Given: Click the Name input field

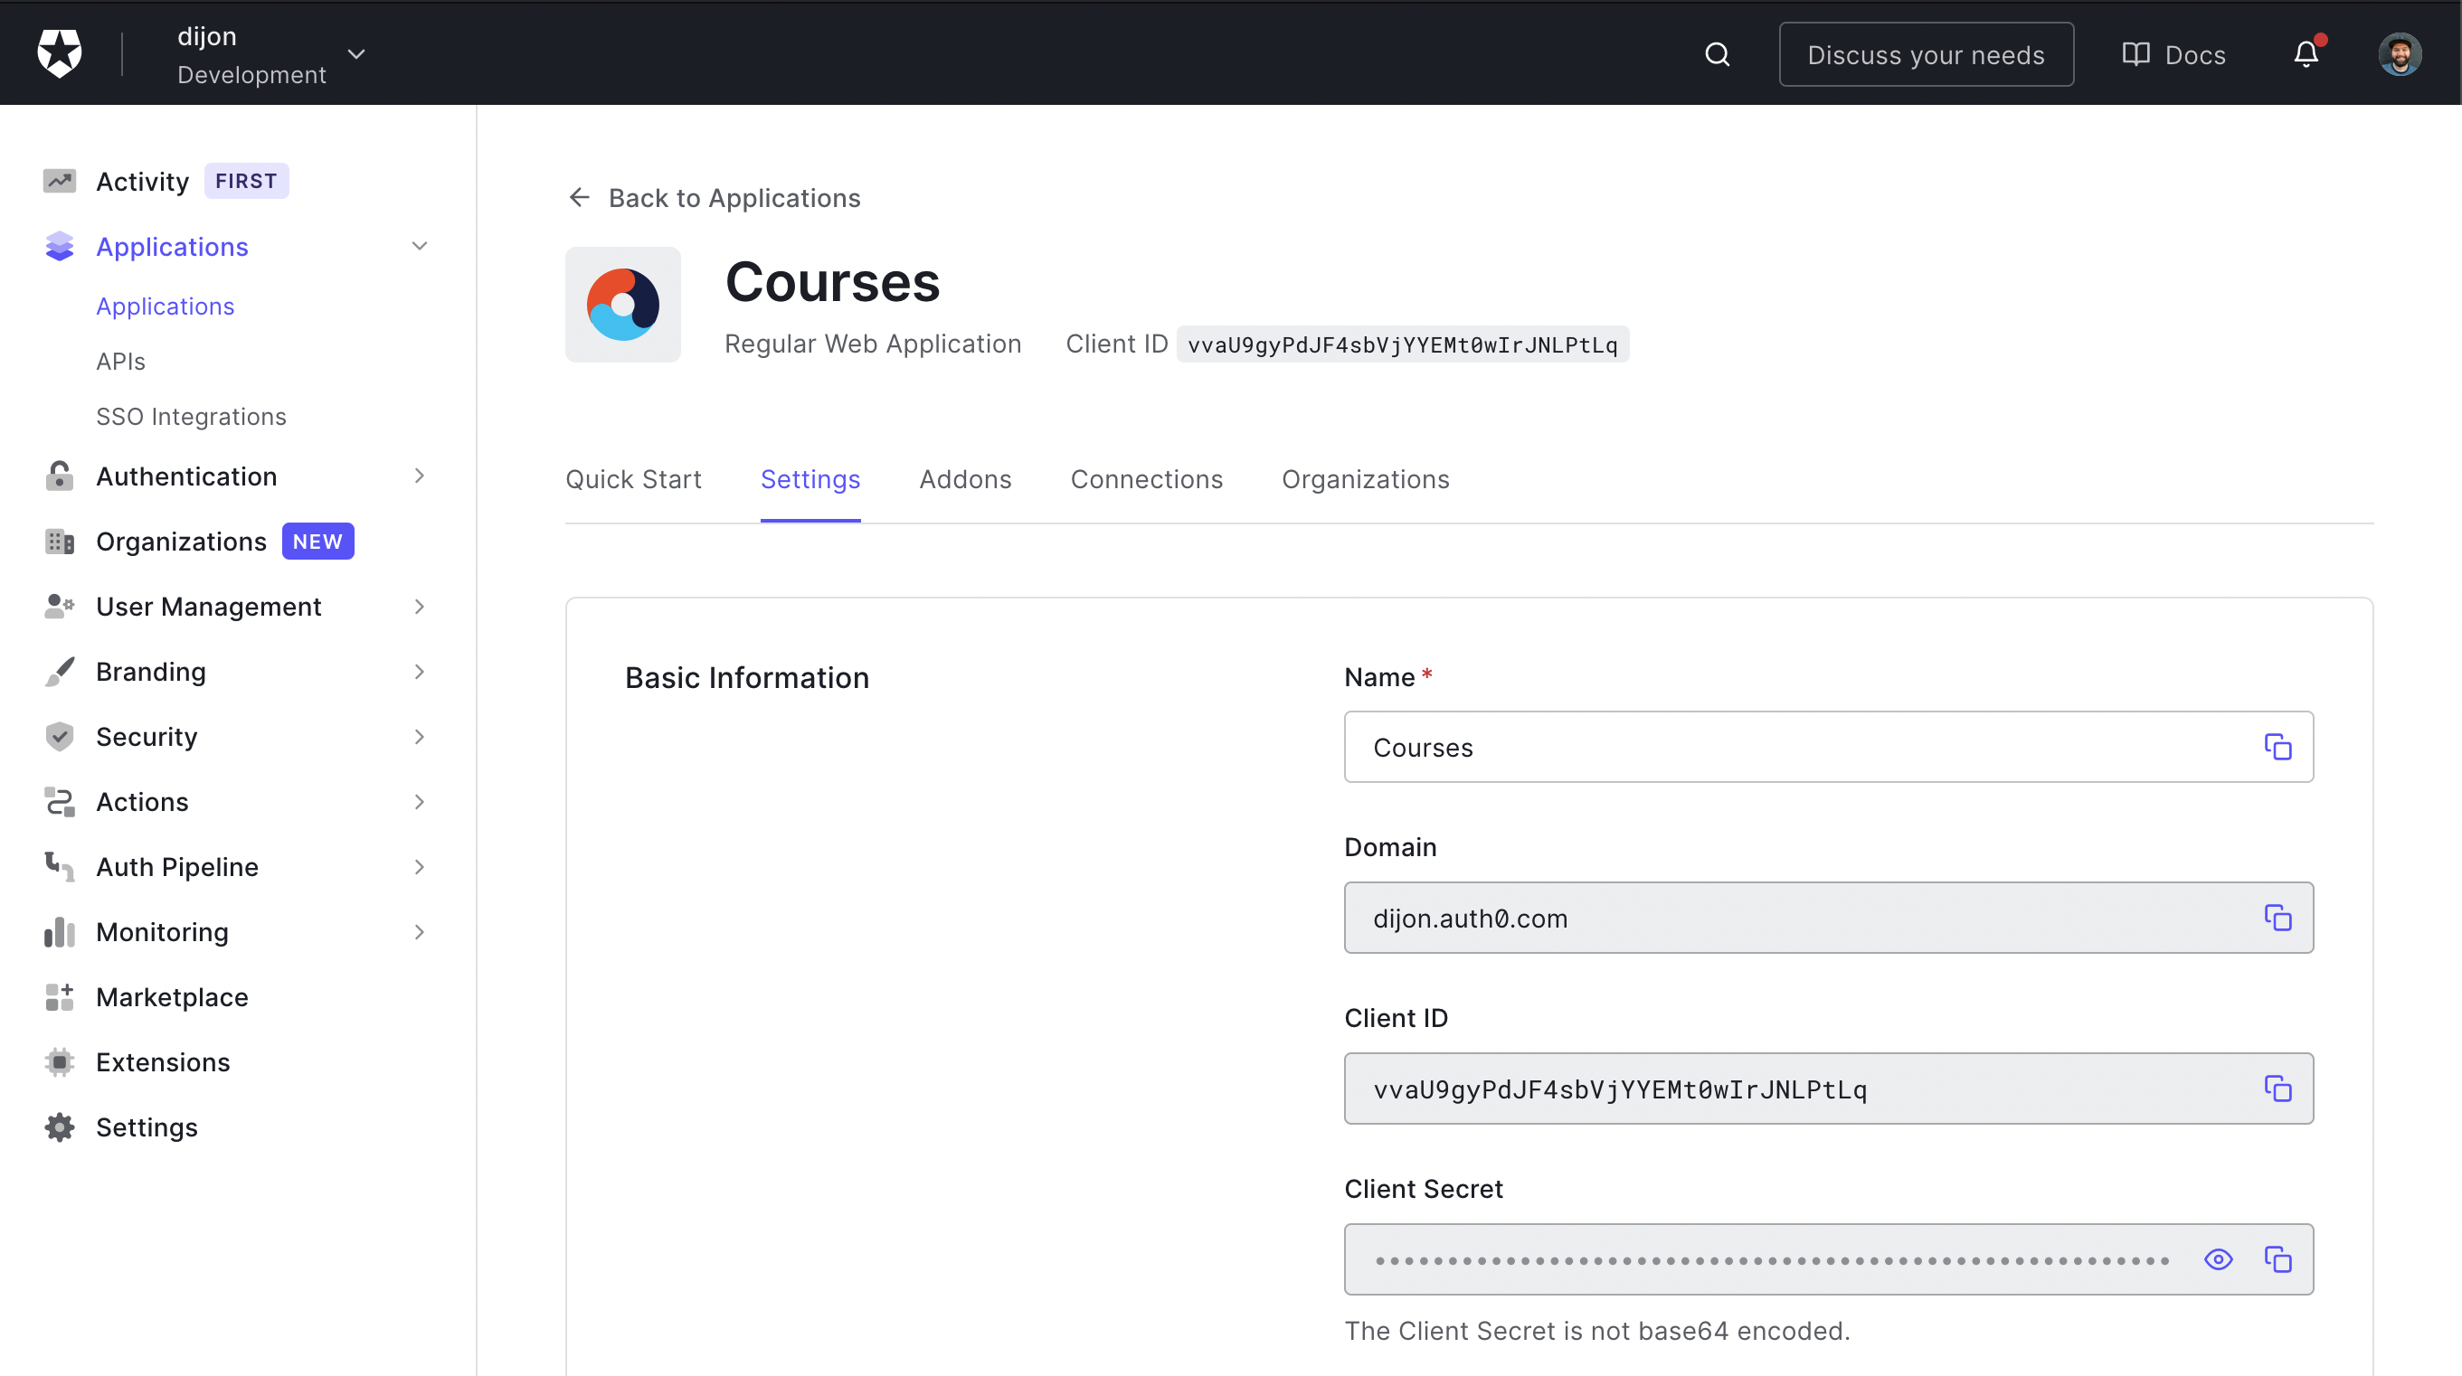Looking at the screenshot, I should point(1828,748).
